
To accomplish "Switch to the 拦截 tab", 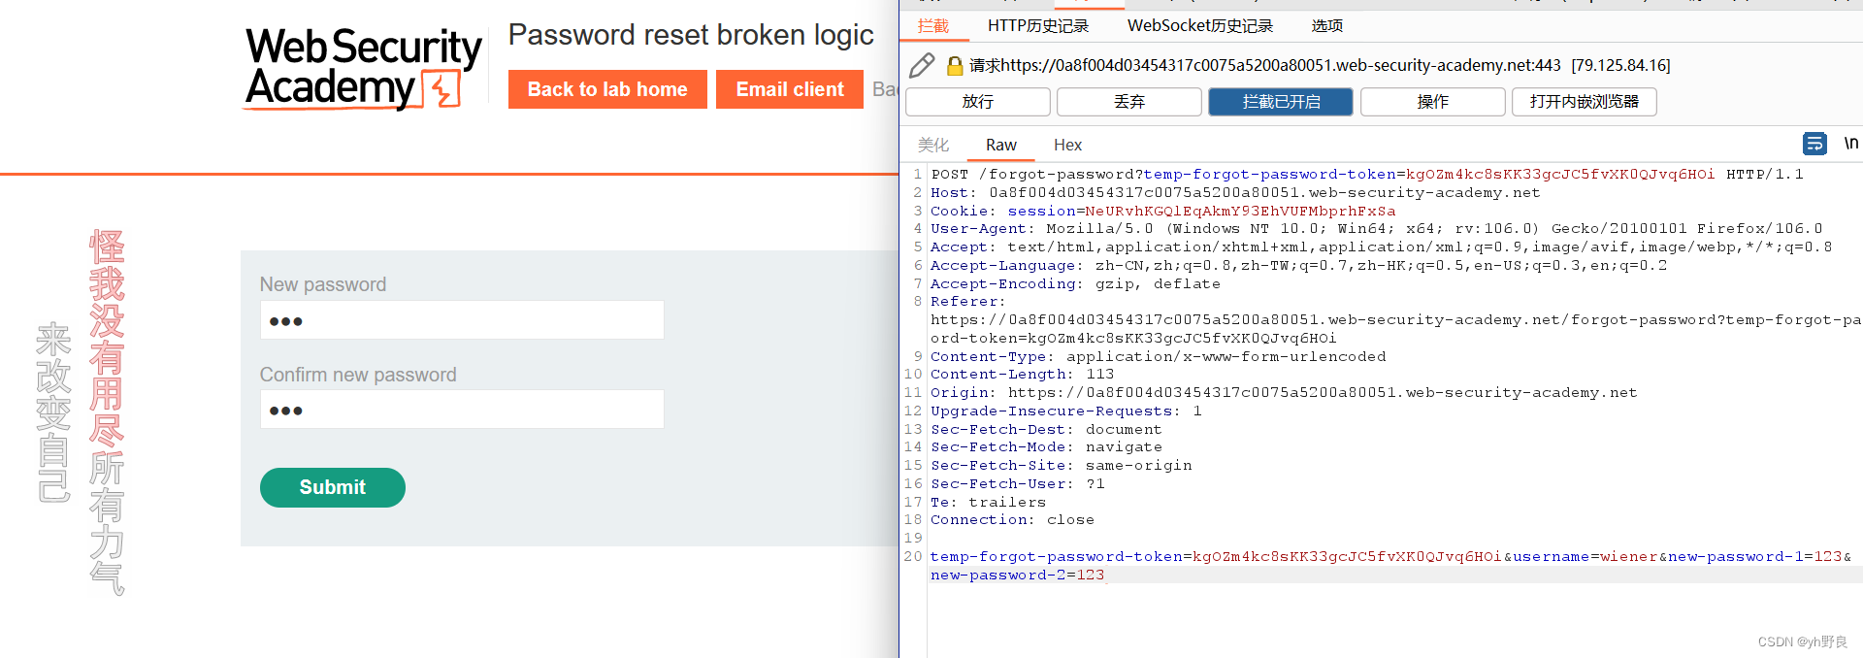I will click(933, 26).
